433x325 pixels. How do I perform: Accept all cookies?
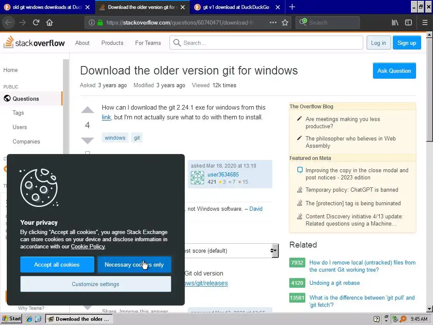coord(57,264)
